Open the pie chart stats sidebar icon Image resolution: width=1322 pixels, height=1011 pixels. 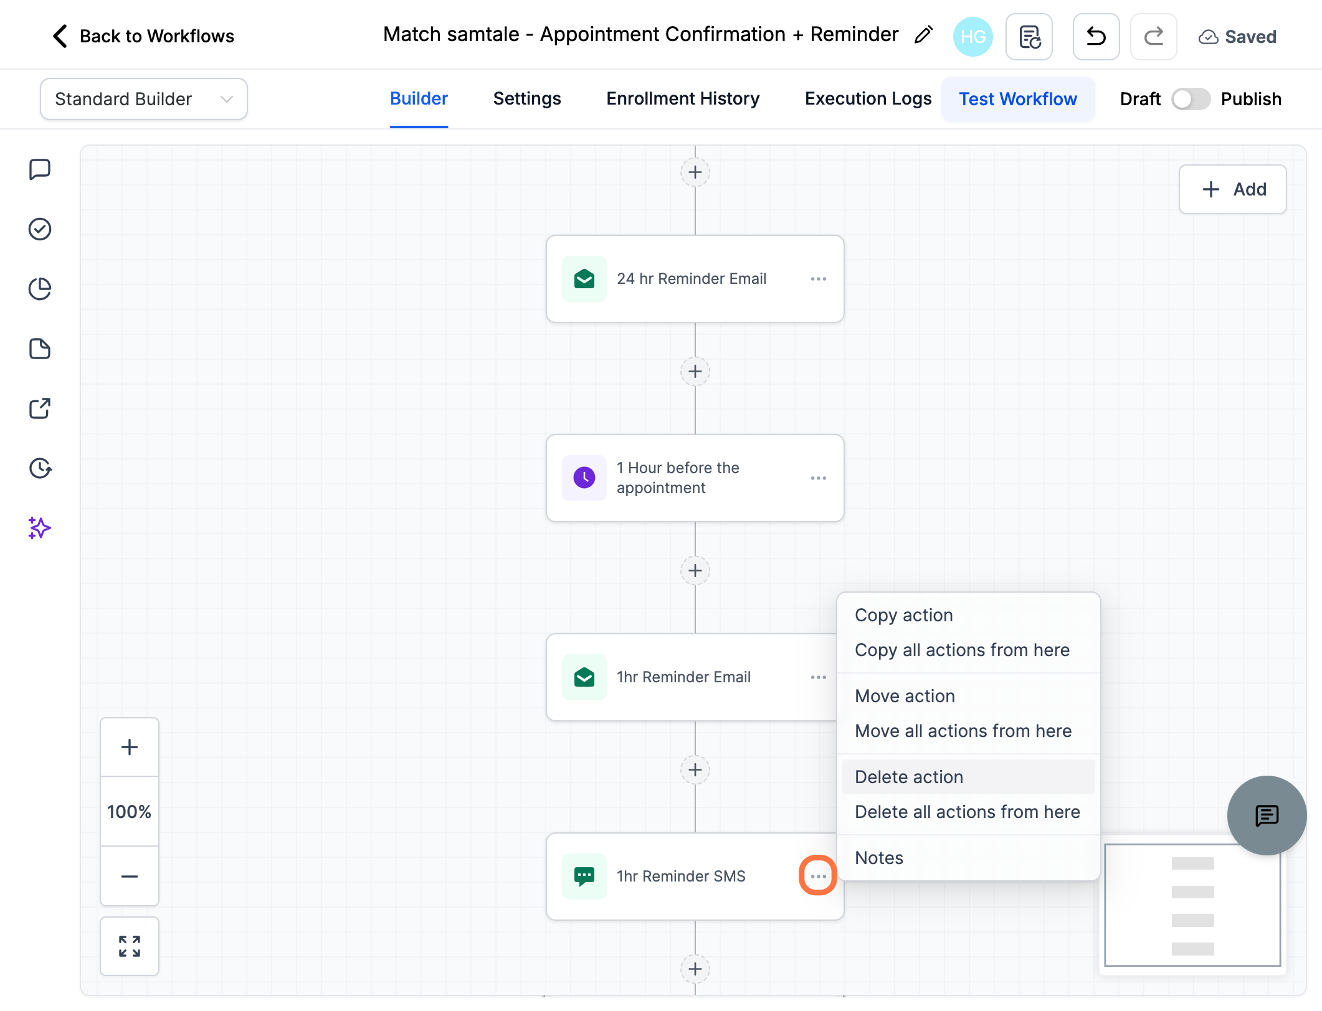[x=40, y=289]
